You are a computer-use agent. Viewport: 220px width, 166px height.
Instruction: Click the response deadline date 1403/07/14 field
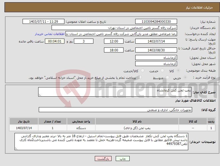click(x=156, y=41)
